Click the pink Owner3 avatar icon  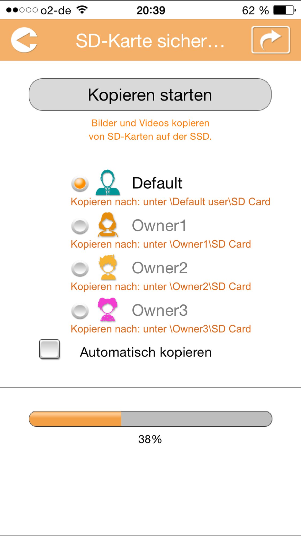tap(108, 310)
